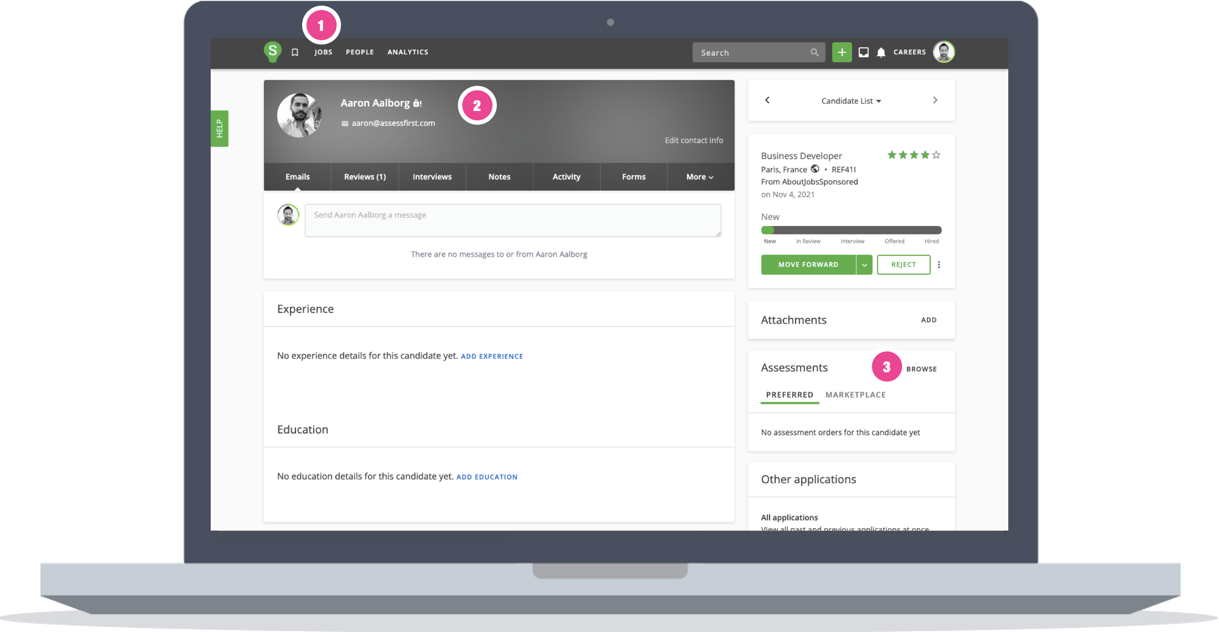This screenshot has height=632, width=1219.
Task: Open notifications bell icon
Action: (x=881, y=53)
